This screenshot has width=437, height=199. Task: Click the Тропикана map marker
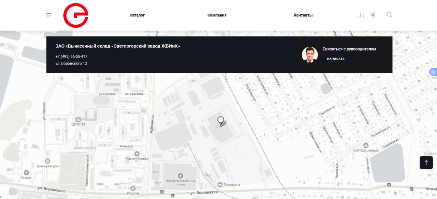[x=220, y=185]
